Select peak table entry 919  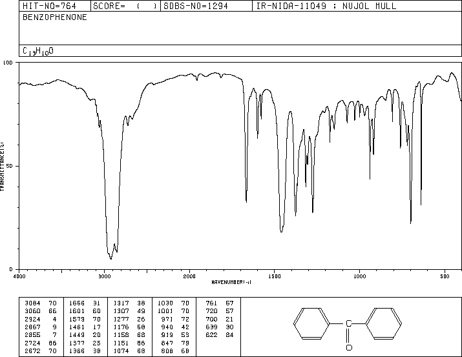click(167, 335)
